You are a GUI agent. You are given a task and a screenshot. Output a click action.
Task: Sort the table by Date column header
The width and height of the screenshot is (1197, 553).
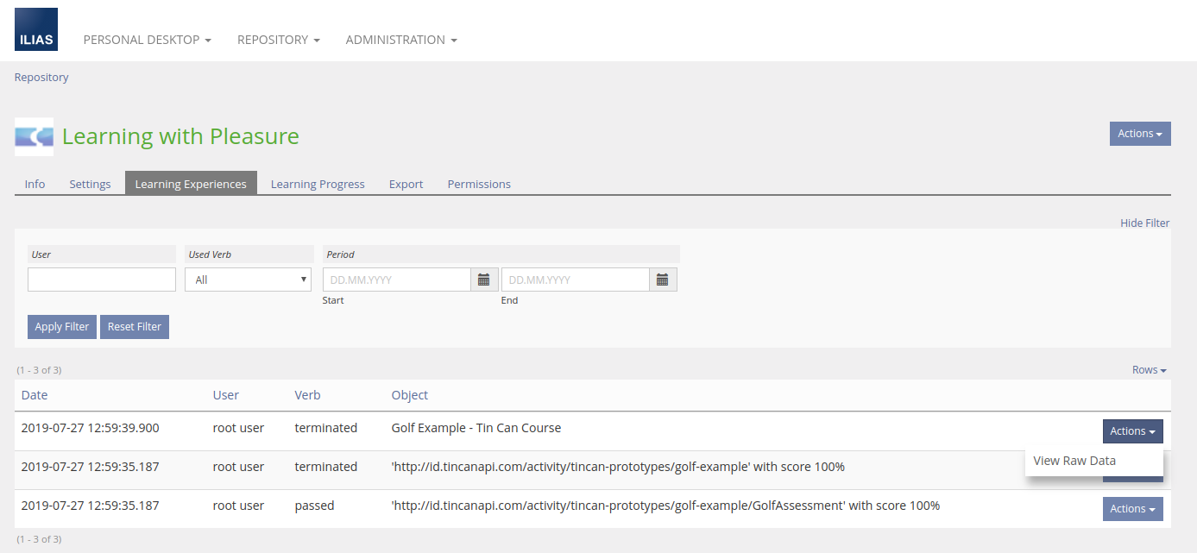35,395
